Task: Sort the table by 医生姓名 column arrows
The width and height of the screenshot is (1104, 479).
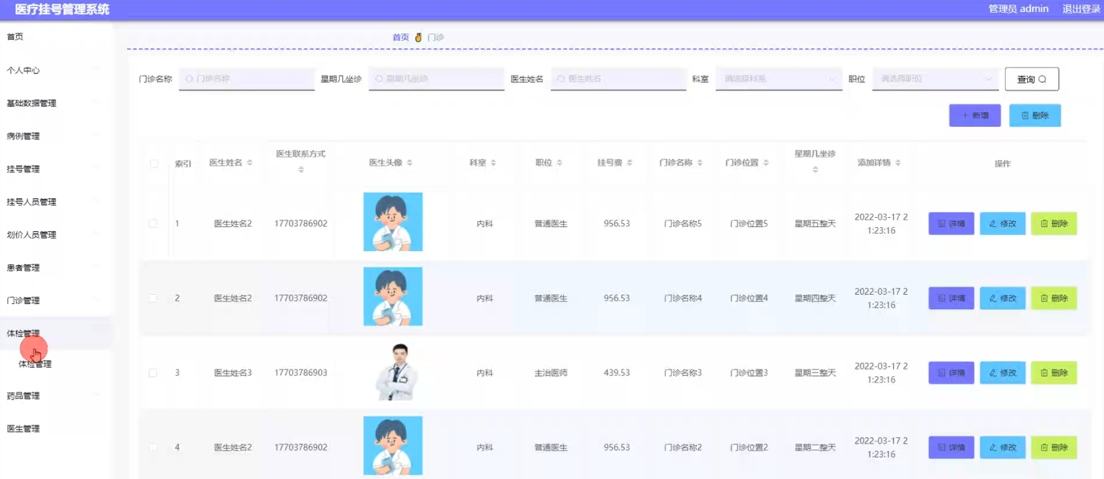Action: coord(249,163)
